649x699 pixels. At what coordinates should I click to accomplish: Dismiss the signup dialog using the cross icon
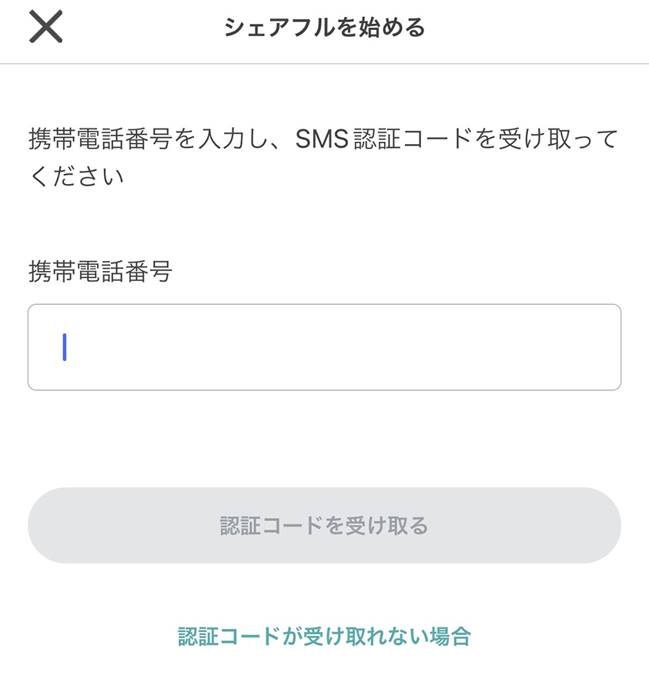tap(46, 27)
